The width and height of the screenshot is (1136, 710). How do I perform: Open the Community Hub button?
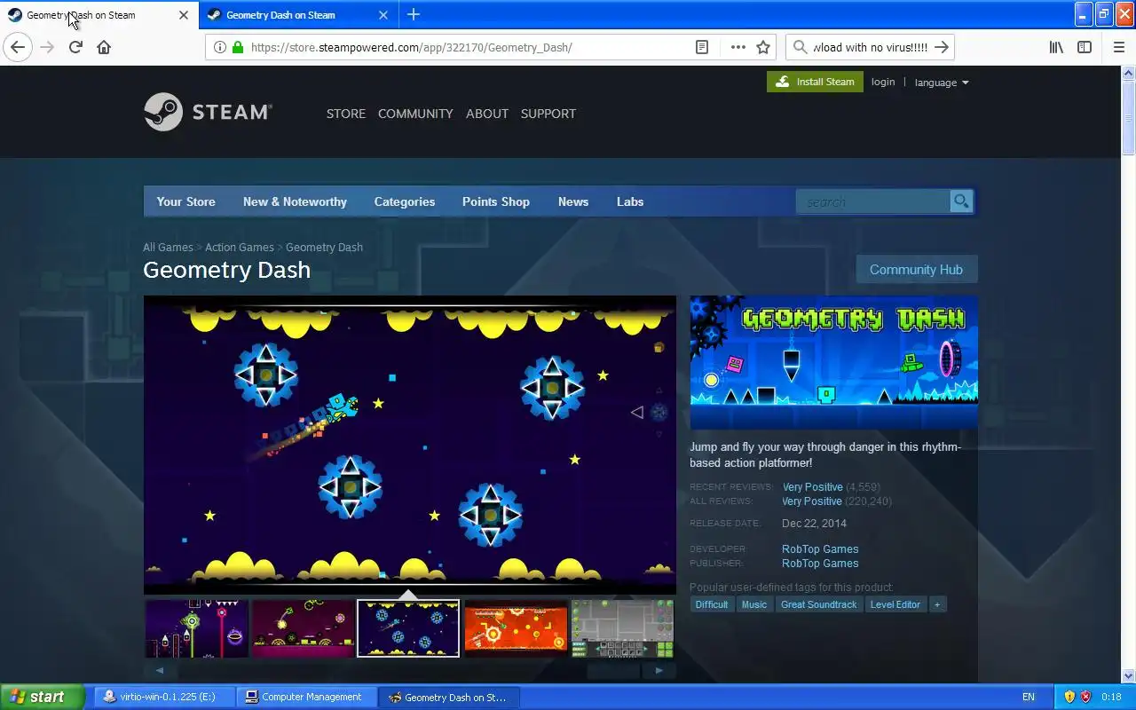(x=916, y=269)
